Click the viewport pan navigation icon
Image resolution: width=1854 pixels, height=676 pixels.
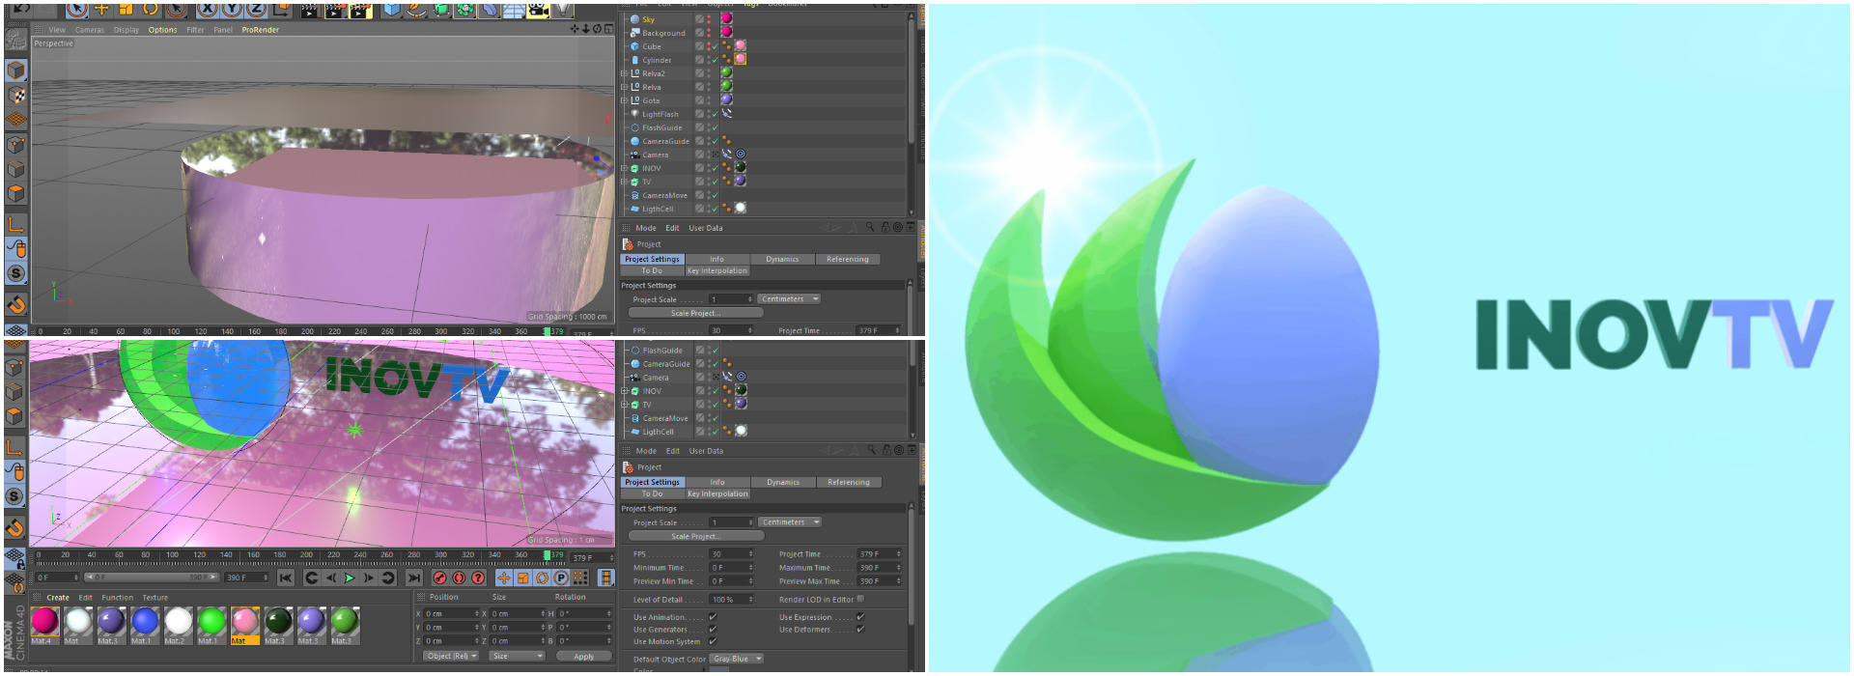[575, 29]
